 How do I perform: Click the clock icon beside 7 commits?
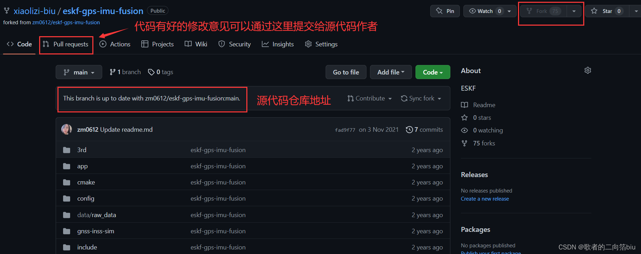pos(409,130)
